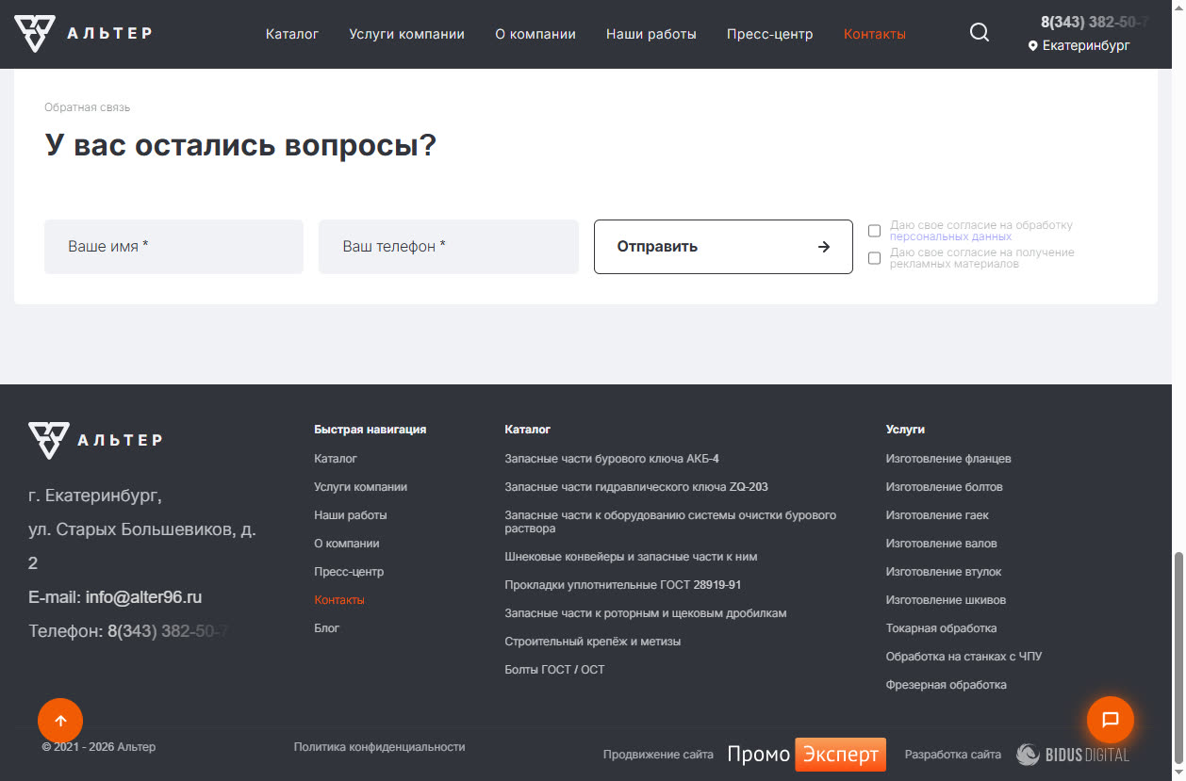Open Наши работы in the top navigation
This screenshot has width=1186, height=781.
(x=651, y=34)
